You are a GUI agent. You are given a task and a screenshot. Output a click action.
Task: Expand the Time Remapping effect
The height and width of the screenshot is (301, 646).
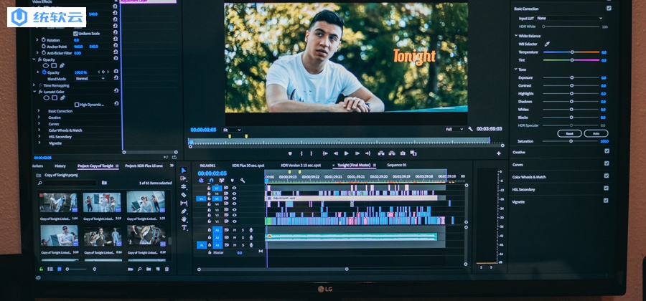tap(34, 85)
